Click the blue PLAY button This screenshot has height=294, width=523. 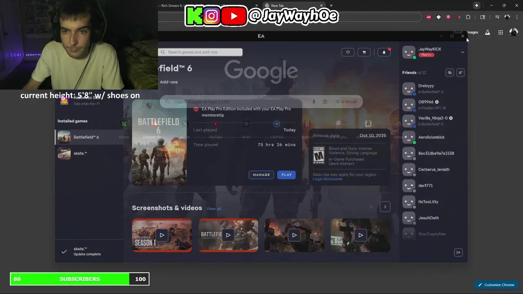click(286, 175)
